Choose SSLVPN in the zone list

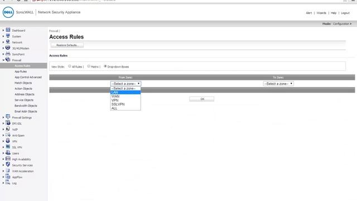tap(126, 104)
